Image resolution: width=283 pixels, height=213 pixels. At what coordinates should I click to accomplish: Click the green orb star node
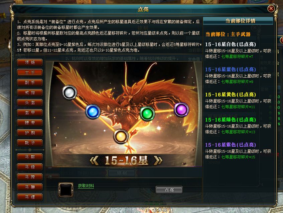click(x=147, y=114)
